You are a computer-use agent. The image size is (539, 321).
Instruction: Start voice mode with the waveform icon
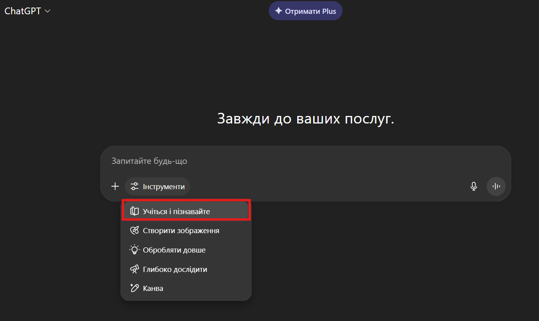tap(496, 186)
